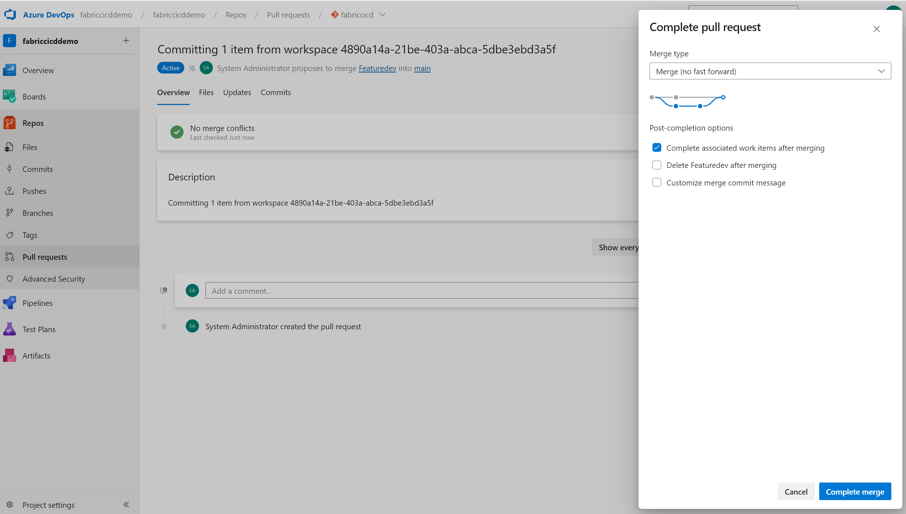Click the pull request title text
Viewport: 906px width, 514px height.
[x=356, y=49]
